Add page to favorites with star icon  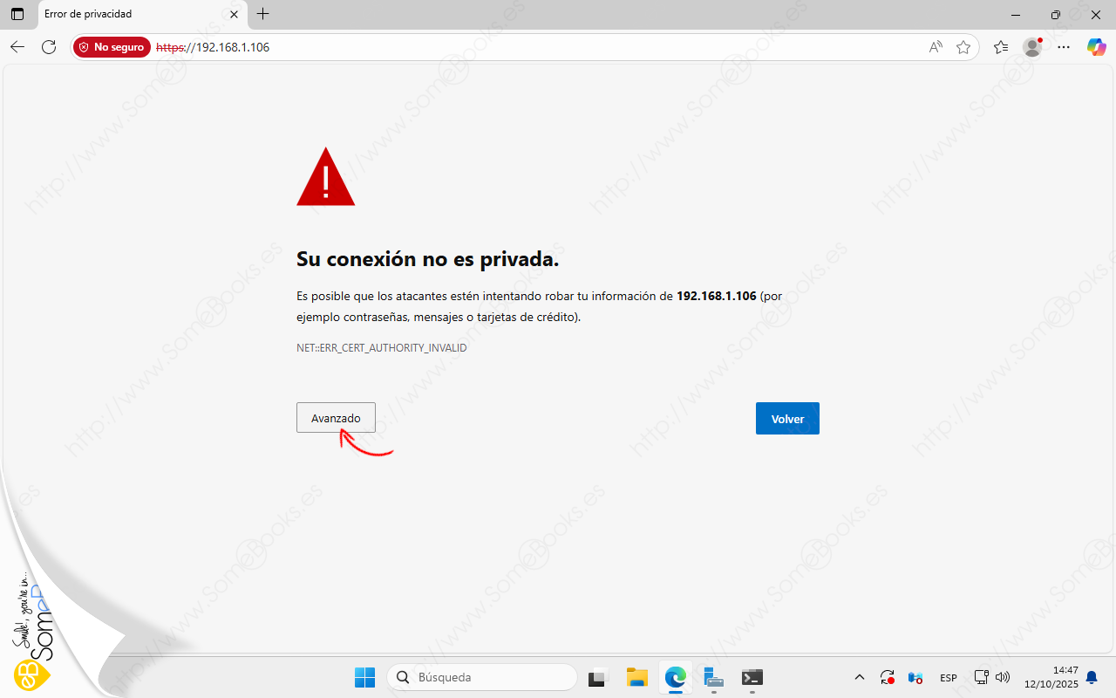963,47
